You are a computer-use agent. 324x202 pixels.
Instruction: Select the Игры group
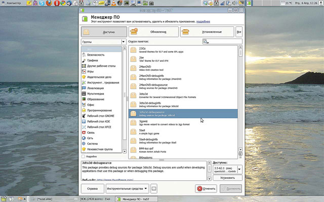pyautogui.click(x=101, y=72)
